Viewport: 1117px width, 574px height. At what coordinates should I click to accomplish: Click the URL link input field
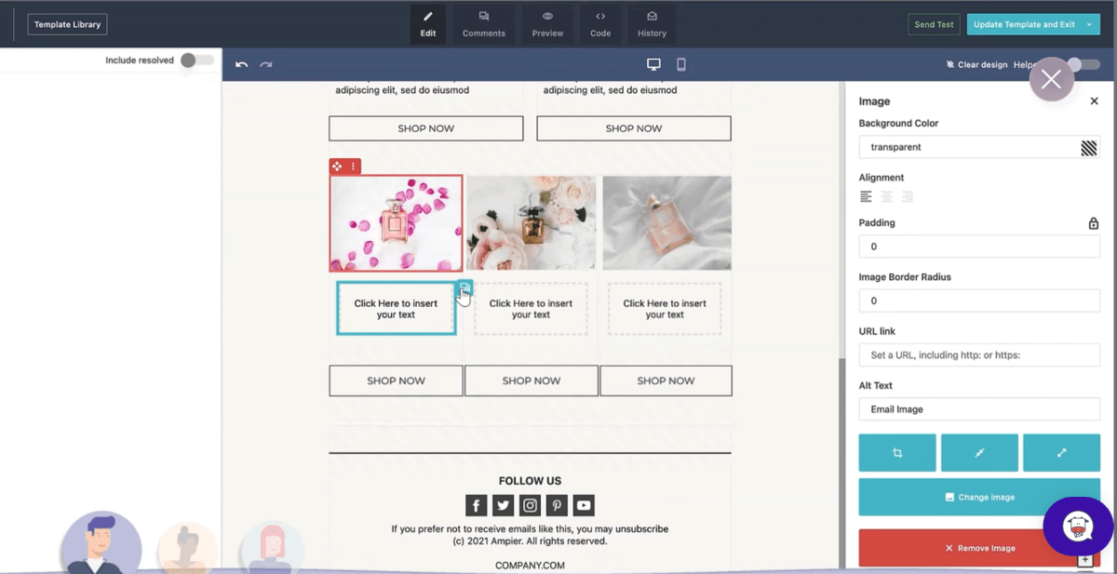point(978,355)
